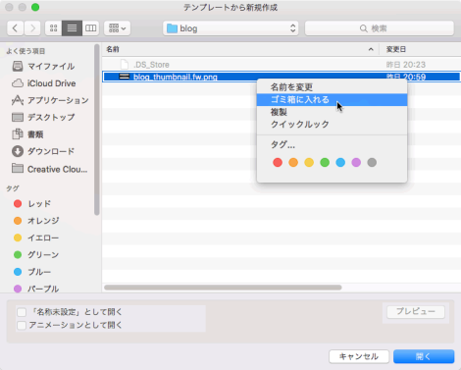Open デスクトップ in sidebar

coord(43,117)
